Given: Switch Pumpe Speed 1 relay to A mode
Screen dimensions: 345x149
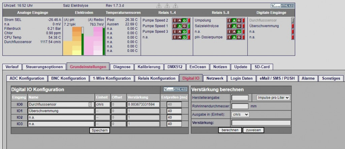Looking at the screenshot, I should click(x=179, y=26).
